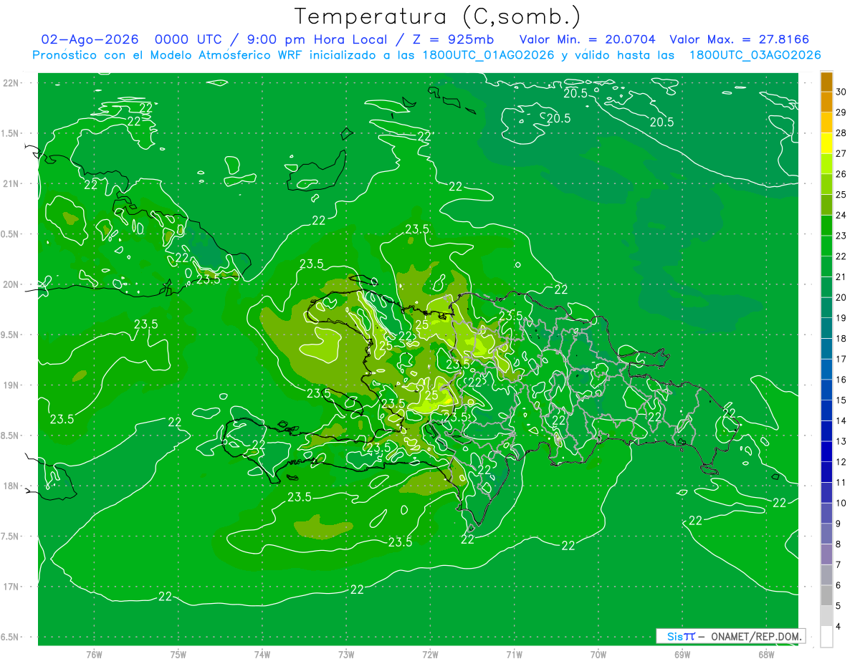Click the title 'Temperatura (C,somb.)'
The height and width of the screenshot is (664, 860).
pos(438,16)
